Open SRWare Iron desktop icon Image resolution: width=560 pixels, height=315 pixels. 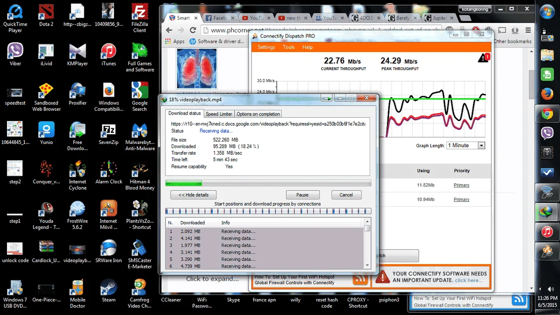(108, 251)
